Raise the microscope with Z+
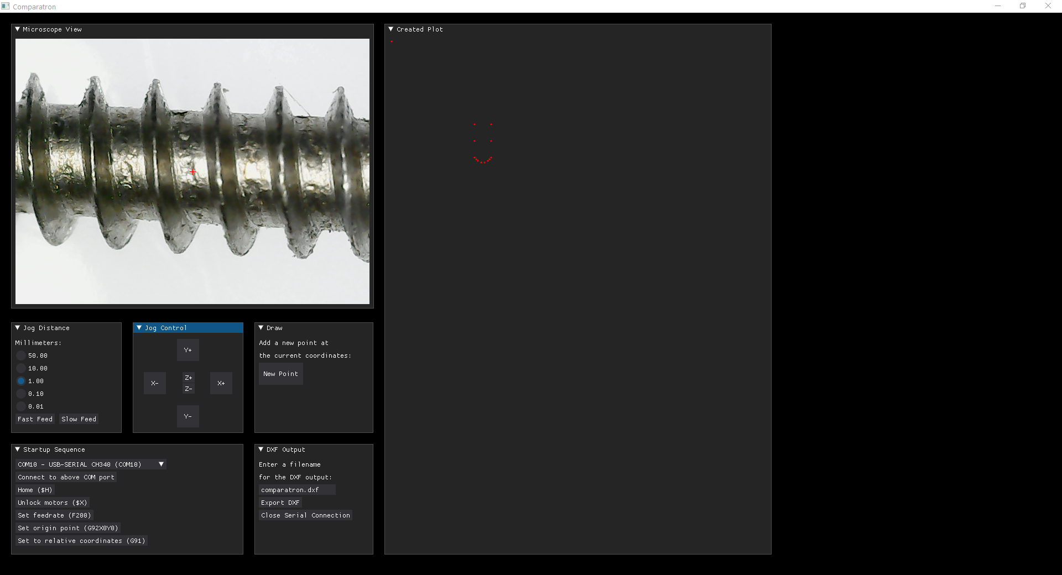Image resolution: width=1062 pixels, height=575 pixels. click(x=188, y=377)
